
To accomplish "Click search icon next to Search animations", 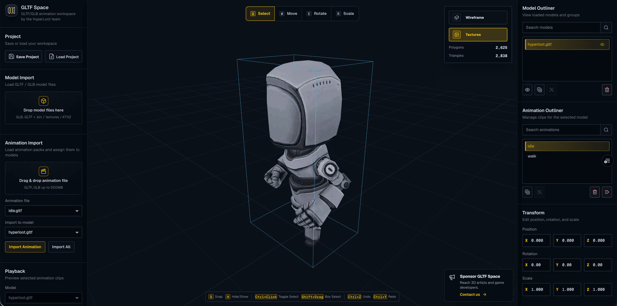I will [606, 130].
